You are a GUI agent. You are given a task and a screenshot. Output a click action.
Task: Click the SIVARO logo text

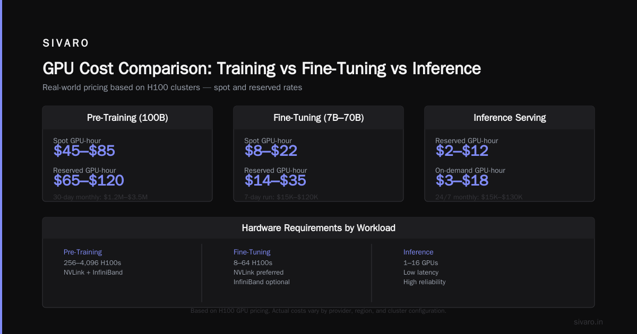[x=66, y=43]
